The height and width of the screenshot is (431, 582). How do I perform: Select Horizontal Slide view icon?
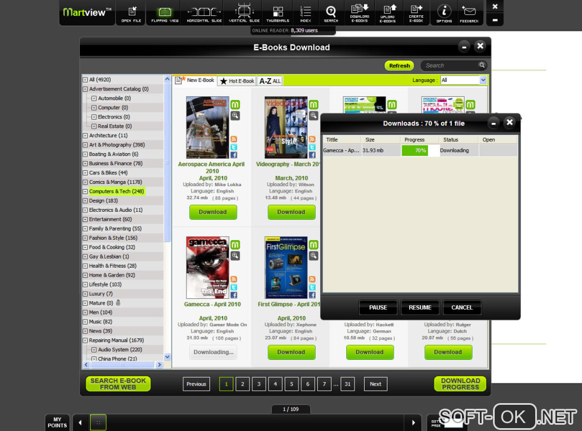pyautogui.click(x=204, y=14)
